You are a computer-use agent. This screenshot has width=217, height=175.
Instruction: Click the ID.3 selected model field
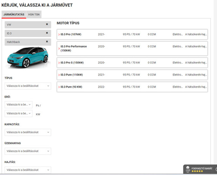pyautogui.click(x=28, y=33)
